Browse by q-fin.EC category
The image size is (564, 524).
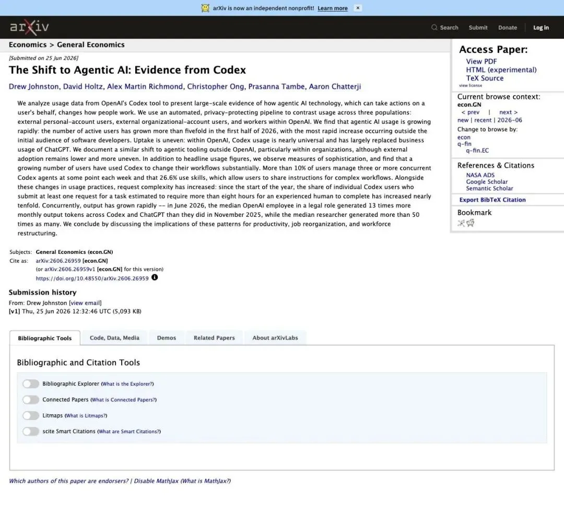(x=477, y=150)
